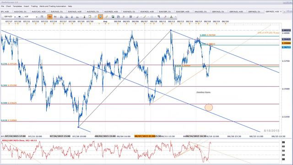Click the print chart icon

coord(118,17)
